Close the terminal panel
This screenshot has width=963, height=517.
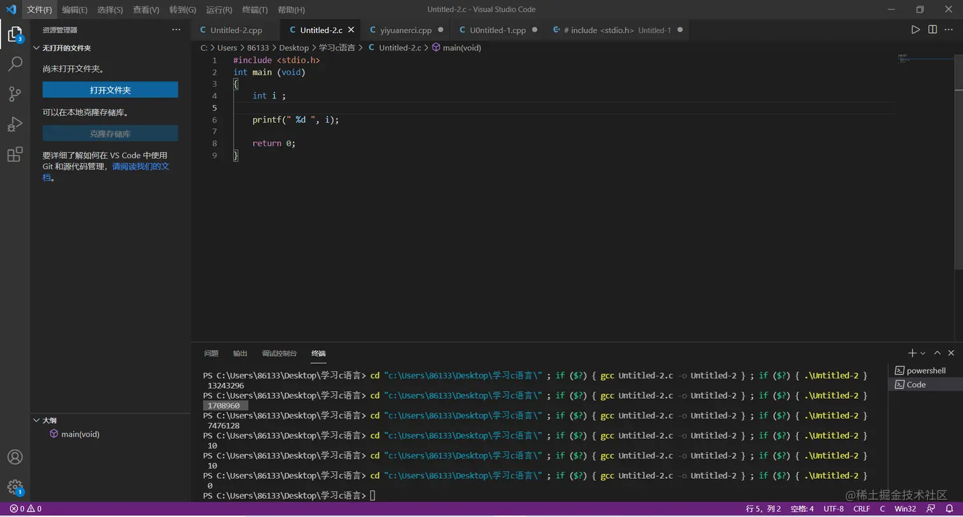coord(951,353)
